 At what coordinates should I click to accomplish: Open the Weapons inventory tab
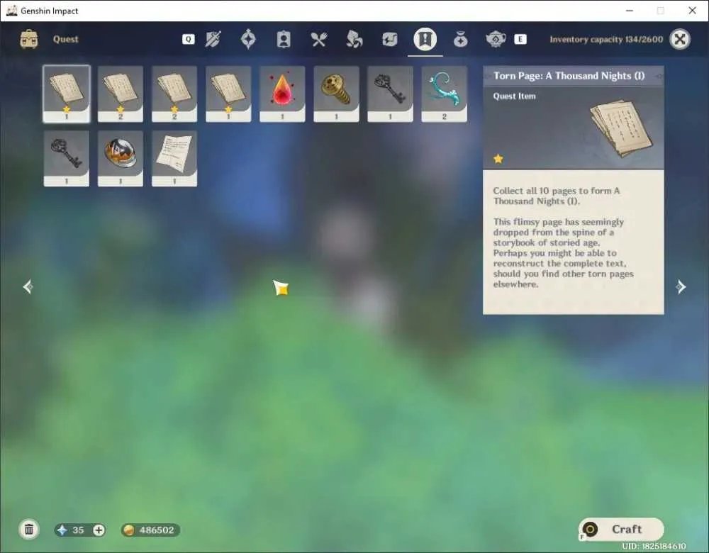tap(213, 39)
